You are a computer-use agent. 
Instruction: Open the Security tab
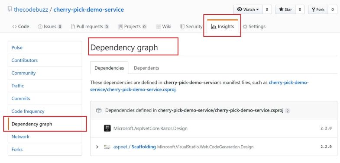coord(191,27)
